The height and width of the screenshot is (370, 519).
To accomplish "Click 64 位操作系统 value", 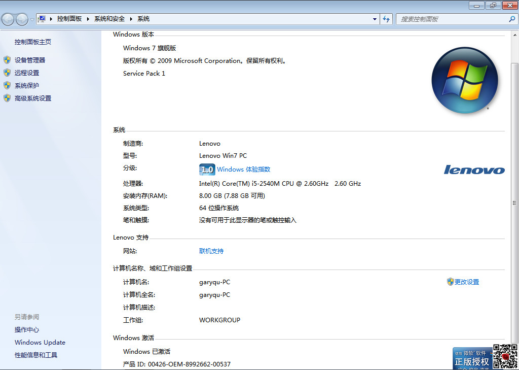I will (x=219, y=208).
